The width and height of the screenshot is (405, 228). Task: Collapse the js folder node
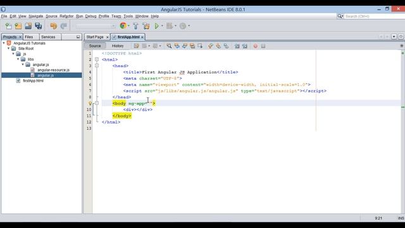point(13,54)
